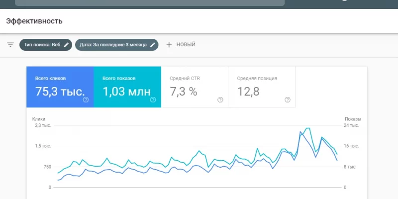
Task: Click the '750' axis tick label
Action: click(x=47, y=167)
